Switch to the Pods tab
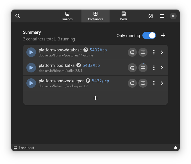 pos(124,16)
